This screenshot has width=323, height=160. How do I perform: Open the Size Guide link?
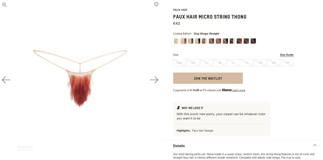(x=287, y=55)
